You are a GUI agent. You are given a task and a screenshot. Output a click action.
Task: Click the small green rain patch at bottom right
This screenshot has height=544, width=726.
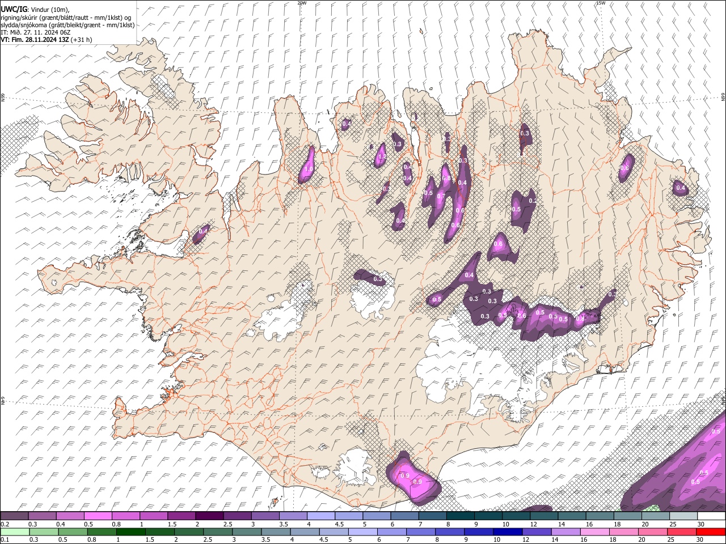(653, 507)
